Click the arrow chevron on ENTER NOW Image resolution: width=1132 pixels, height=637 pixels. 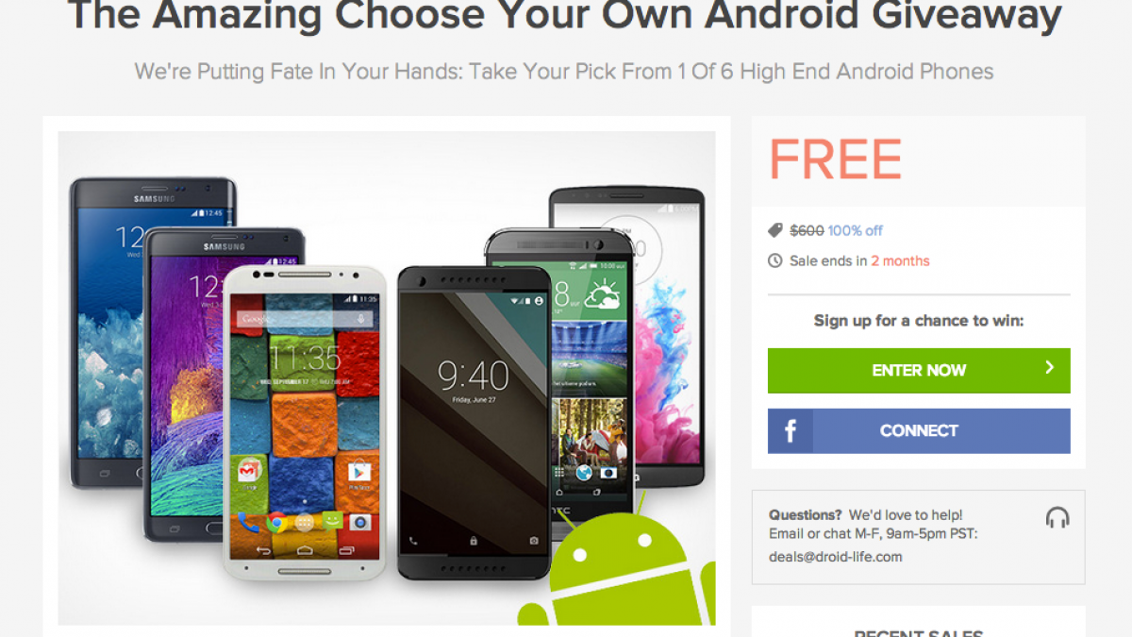point(1049,368)
